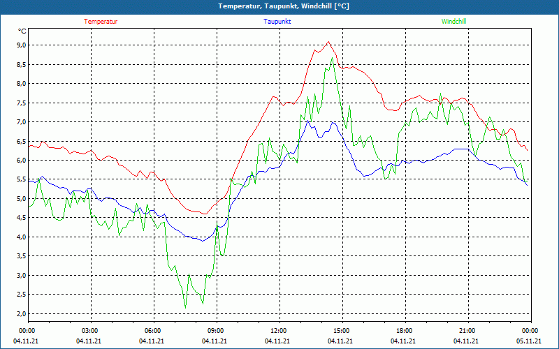Click the °C unit label on axis
The image size is (559, 349).
pyautogui.click(x=22, y=31)
